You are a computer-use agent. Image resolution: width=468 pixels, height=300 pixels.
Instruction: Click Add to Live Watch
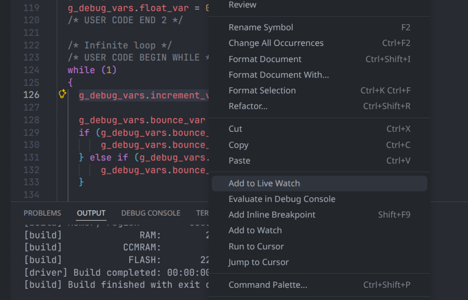pyautogui.click(x=319, y=183)
